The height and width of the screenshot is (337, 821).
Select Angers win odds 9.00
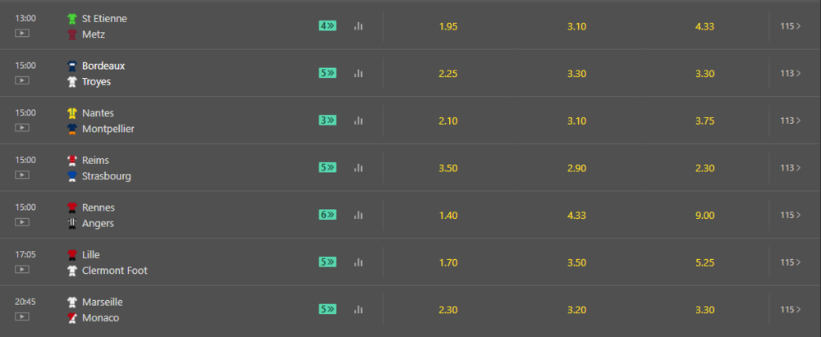click(704, 216)
